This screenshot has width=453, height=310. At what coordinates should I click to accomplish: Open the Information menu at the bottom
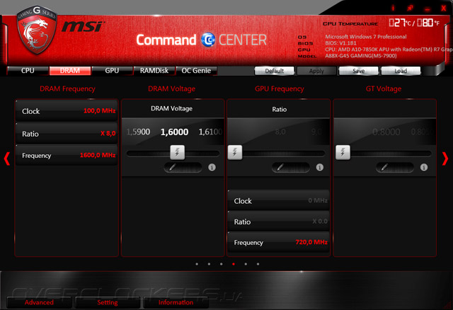pyautogui.click(x=176, y=302)
